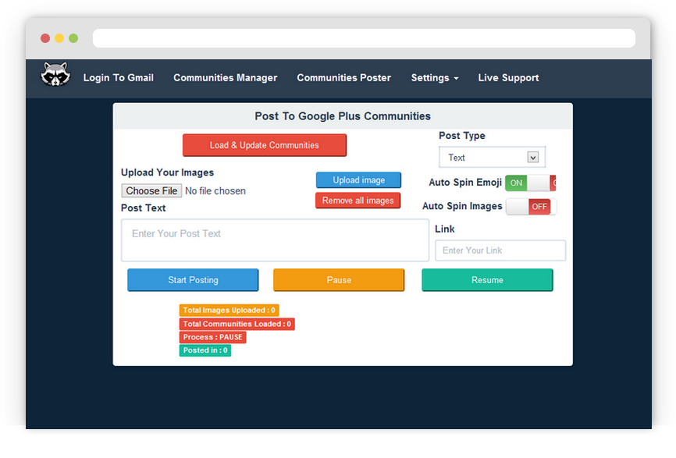676x458 pixels.
Task: Click the Remove all images button
Action: click(358, 201)
